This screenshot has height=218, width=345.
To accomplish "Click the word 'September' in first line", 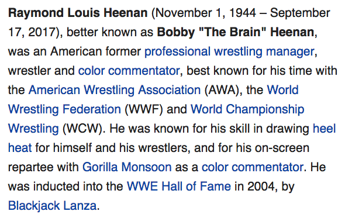I will (x=300, y=13).
